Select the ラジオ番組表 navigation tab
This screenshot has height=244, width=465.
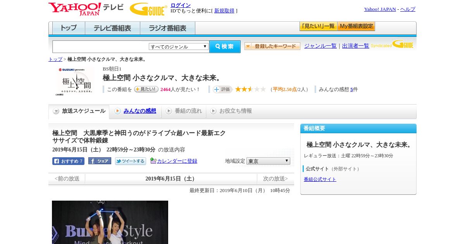click(x=167, y=28)
